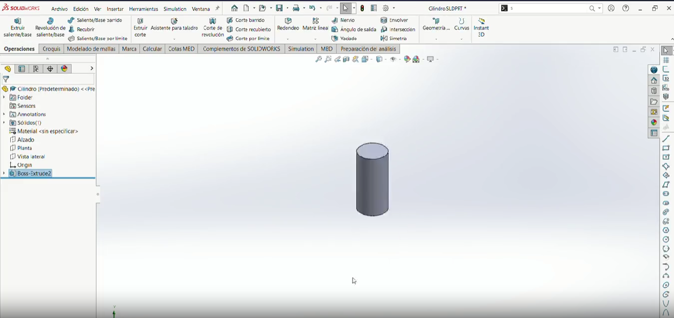Image resolution: width=674 pixels, height=318 pixels.
Task: Click the Home icon in title toolbar
Action: [x=234, y=9]
